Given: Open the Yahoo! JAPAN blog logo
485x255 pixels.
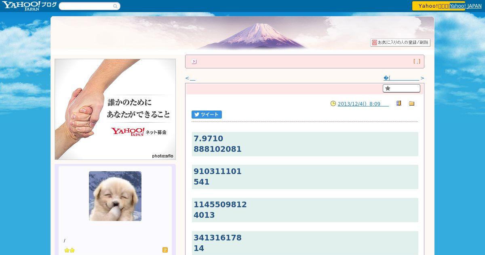Looking at the screenshot, I should [x=29, y=6].
